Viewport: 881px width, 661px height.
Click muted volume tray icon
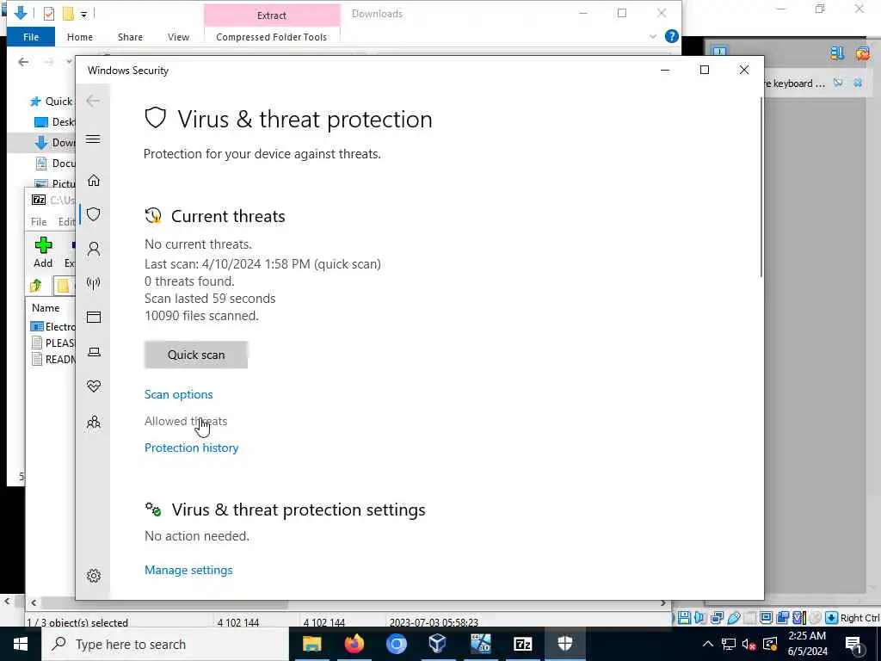[749, 644]
